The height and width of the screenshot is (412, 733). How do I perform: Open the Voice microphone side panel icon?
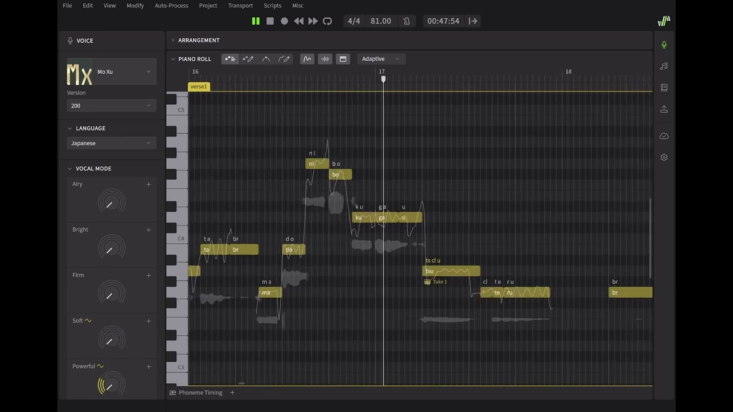click(x=664, y=45)
